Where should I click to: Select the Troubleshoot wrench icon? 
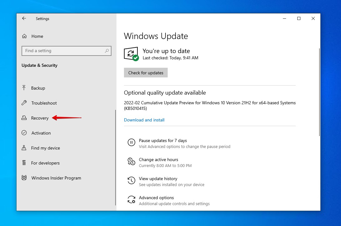25,103
